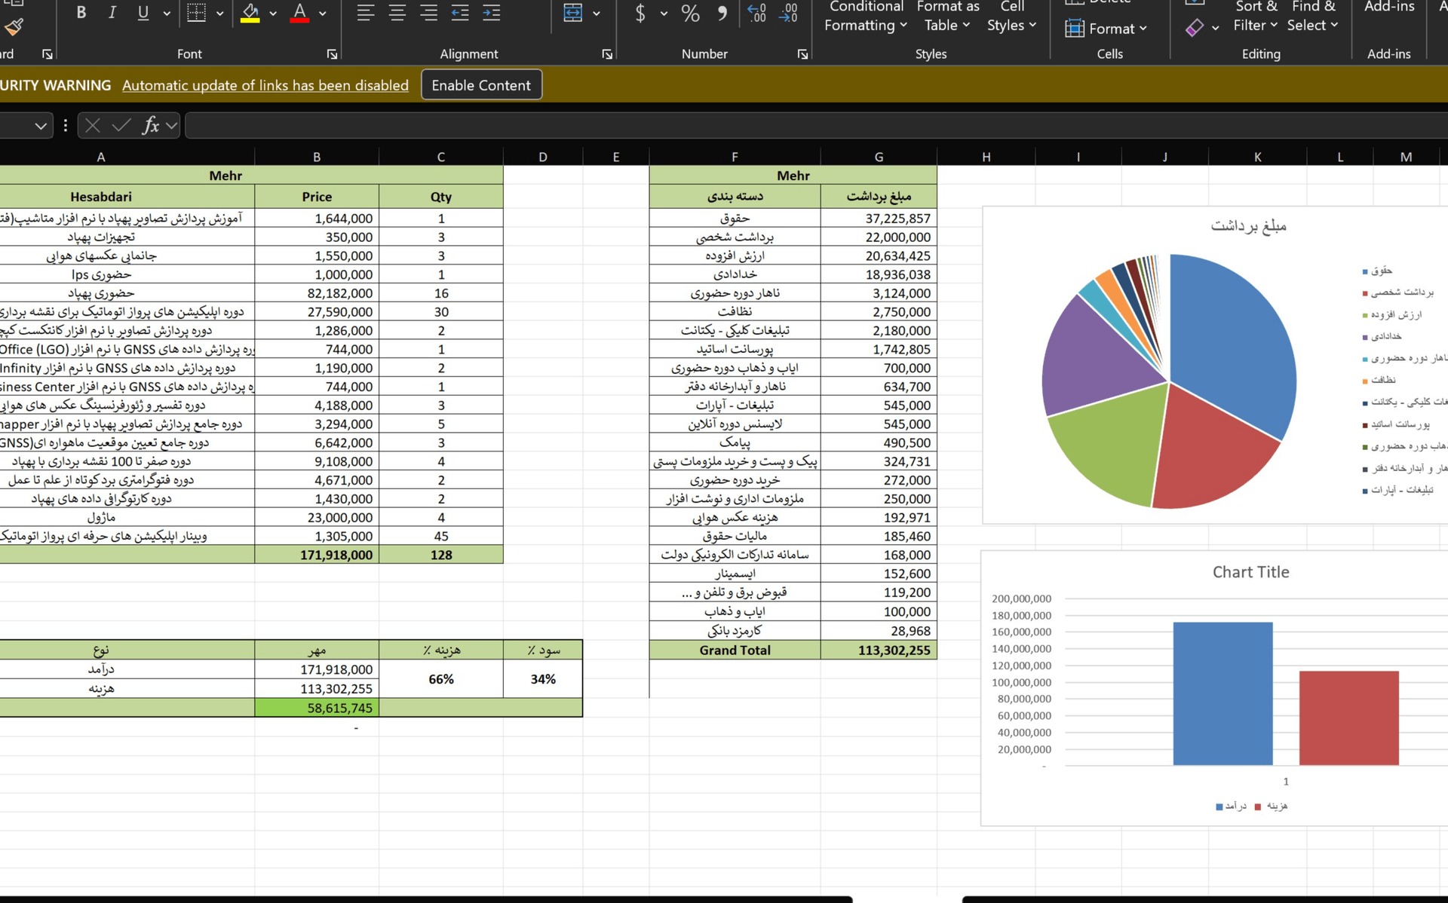Click Format Painter brush icon
The image size is (1448, 903).
(x=14, y=28)
